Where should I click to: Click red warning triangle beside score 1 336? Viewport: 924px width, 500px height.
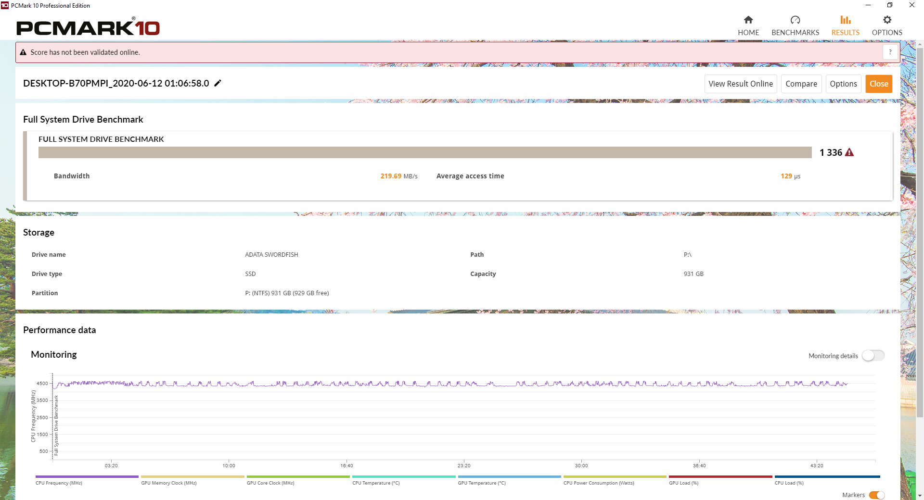coord(849,152)
